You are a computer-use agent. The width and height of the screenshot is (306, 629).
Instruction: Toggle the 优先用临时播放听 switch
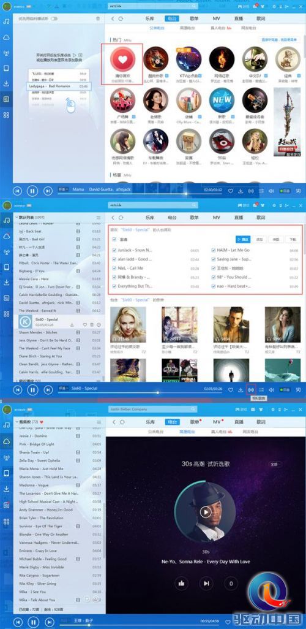point(54,19)
